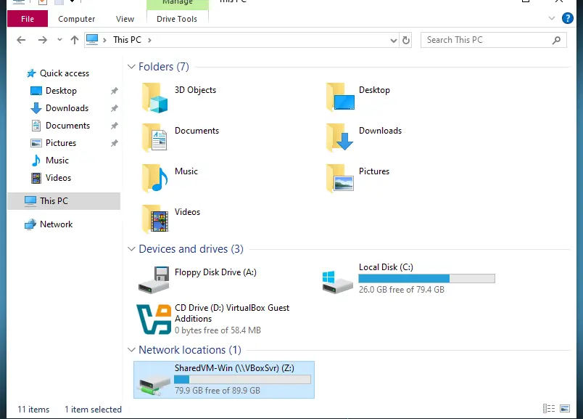The width and height of the screenshot is (583, 419).
Task: Open the address bar history dropdown
Action: coord(393,40)
